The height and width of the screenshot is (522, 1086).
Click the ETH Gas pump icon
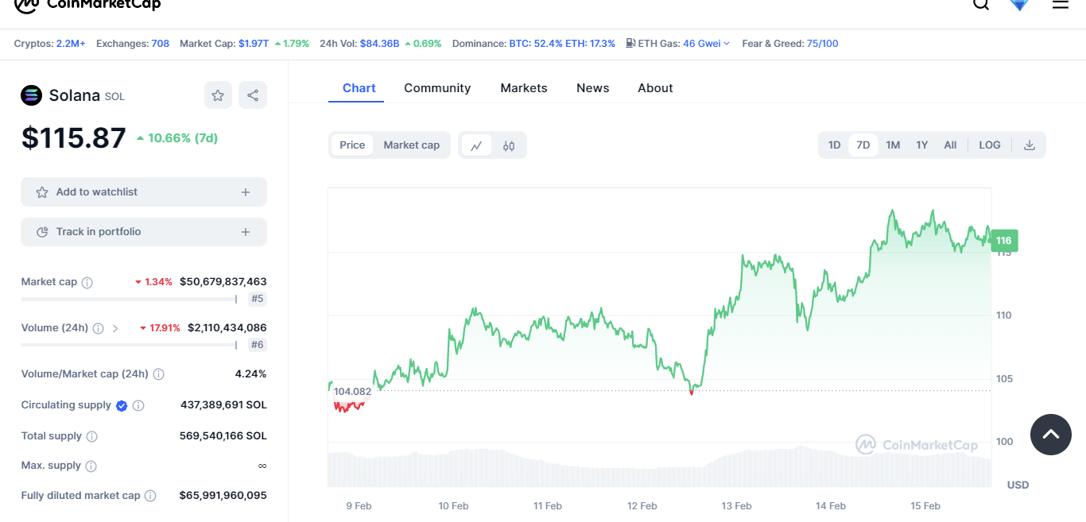pyautogui.click(x=630, y=43)
